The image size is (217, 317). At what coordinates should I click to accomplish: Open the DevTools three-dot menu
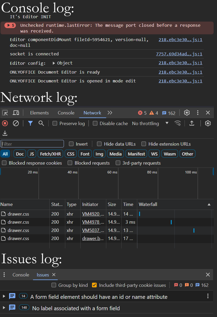[198, 113]
